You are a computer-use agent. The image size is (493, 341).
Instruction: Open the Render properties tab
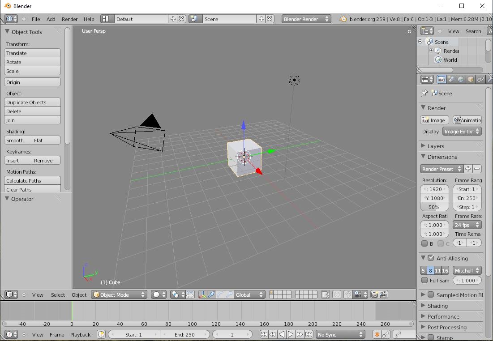tap(442, 79)
